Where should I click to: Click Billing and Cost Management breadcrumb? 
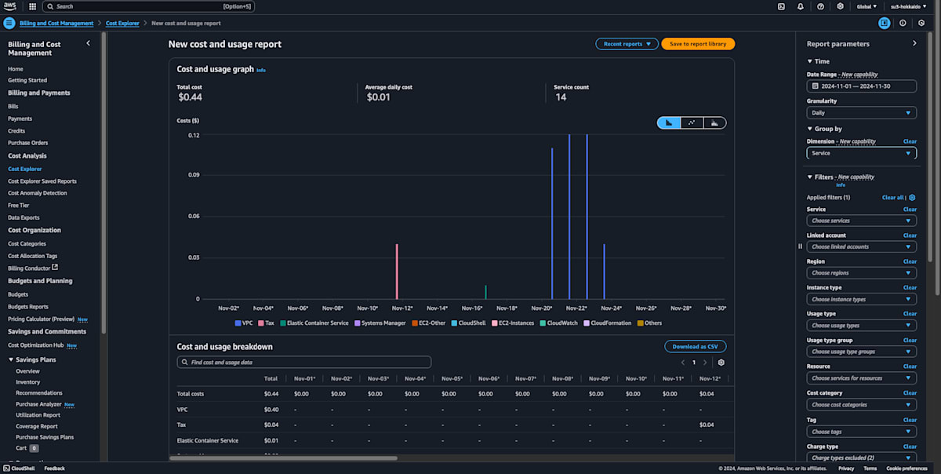point(56,24)
